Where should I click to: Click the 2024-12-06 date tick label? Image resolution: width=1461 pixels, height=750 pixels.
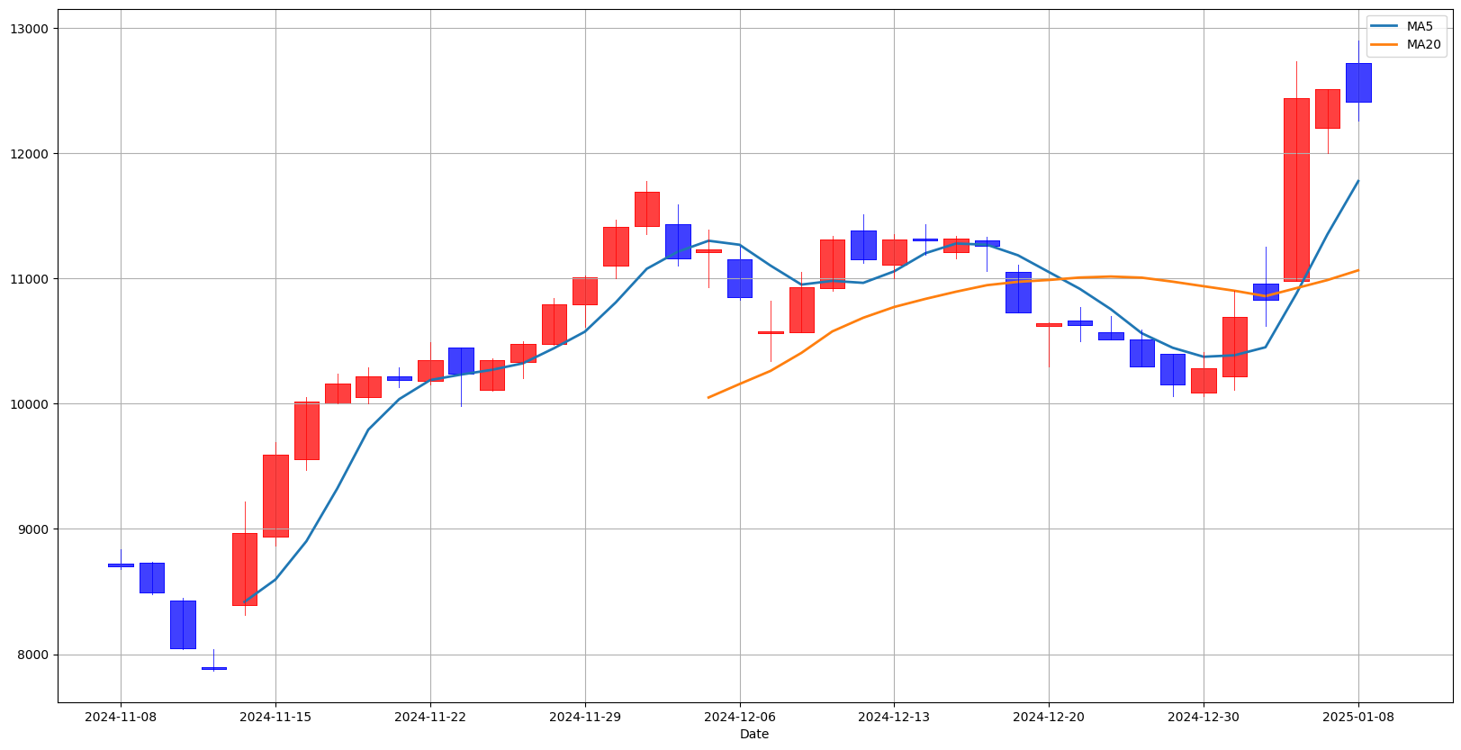pyautogui.click(x=740, y=718)
